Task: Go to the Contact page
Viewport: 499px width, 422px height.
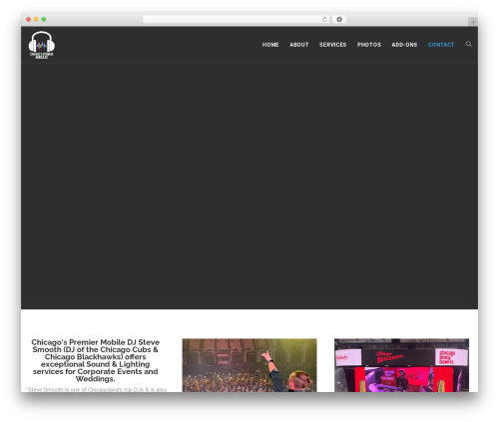Action: pyautogui.click(x=441, y=45)
